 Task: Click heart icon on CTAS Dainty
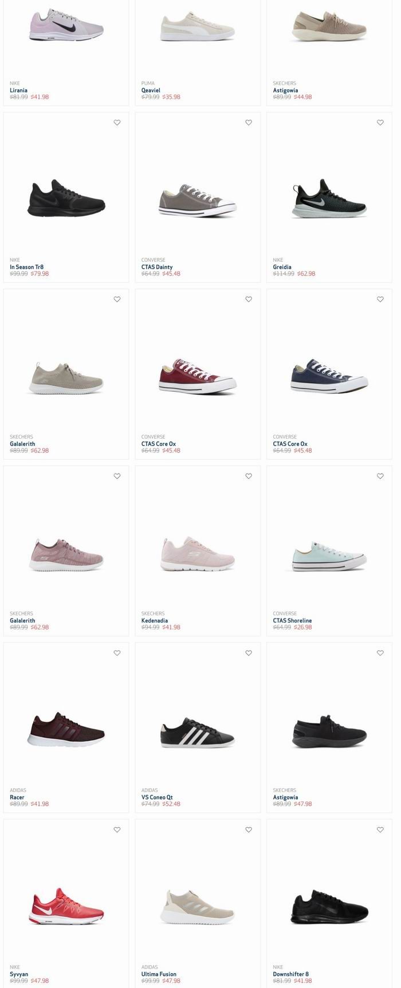click(249, 123)
